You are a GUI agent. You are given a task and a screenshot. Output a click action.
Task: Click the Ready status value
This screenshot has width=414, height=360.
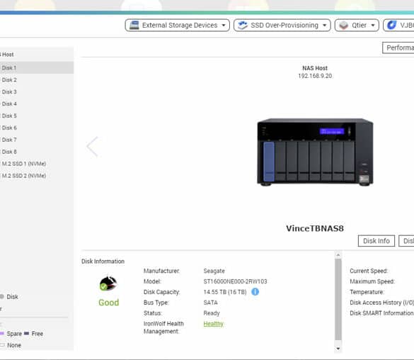212,313
